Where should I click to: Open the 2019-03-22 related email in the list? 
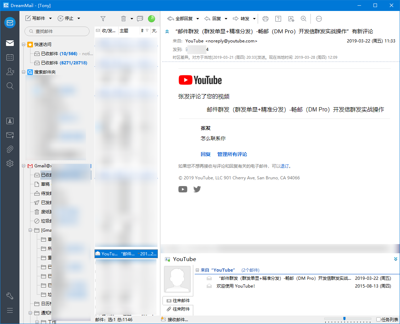point(299,278)
